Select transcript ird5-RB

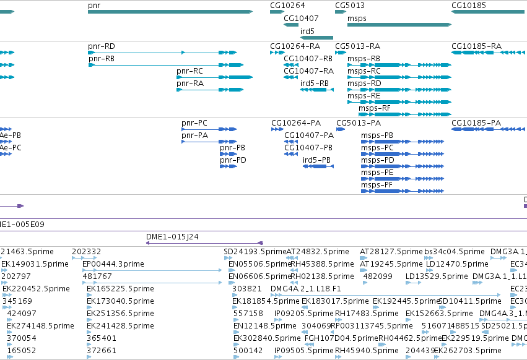coord(317,90)
